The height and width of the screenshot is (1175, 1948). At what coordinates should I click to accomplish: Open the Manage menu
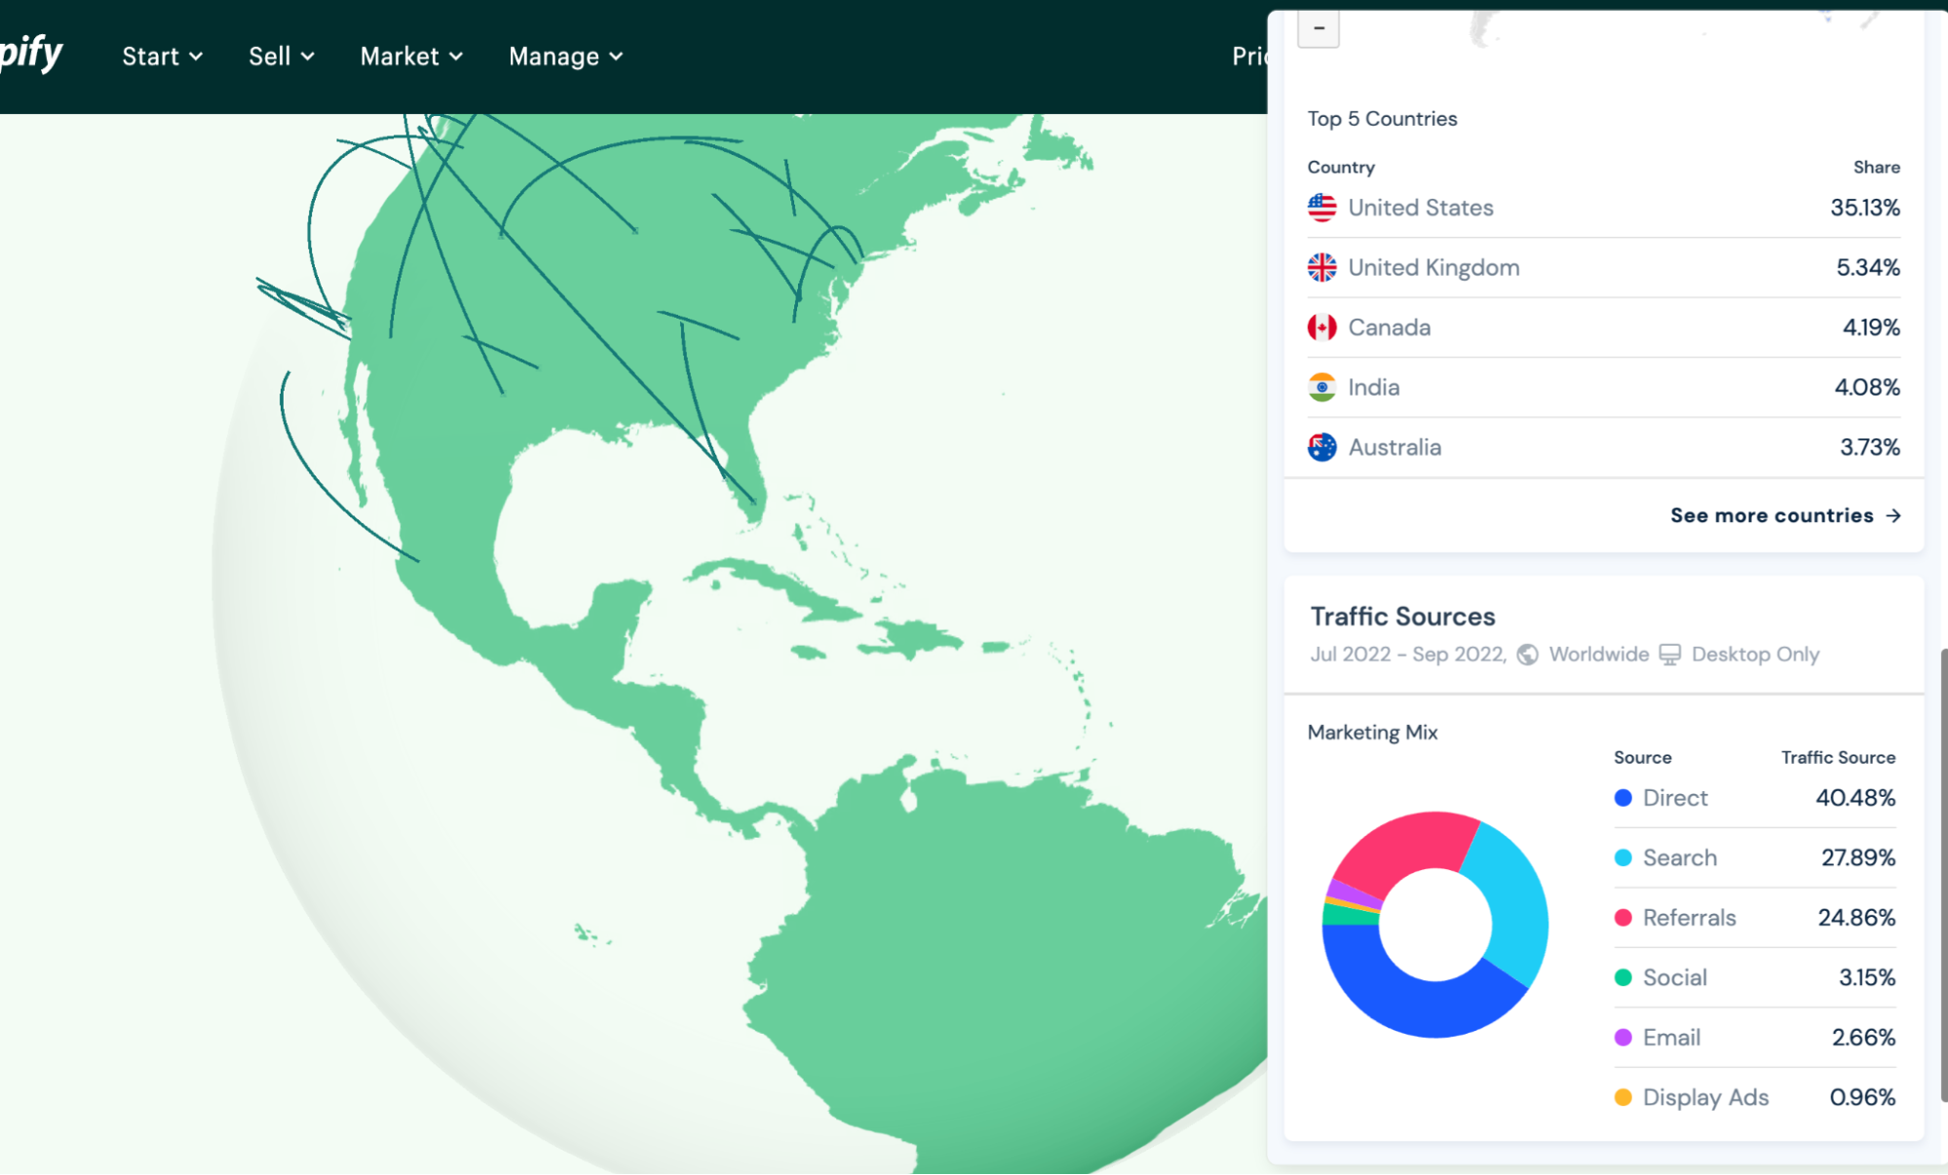562,56
